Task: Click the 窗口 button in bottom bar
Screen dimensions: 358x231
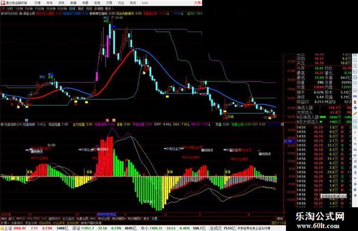Action: pyautogui.click(x=11, y=218)
